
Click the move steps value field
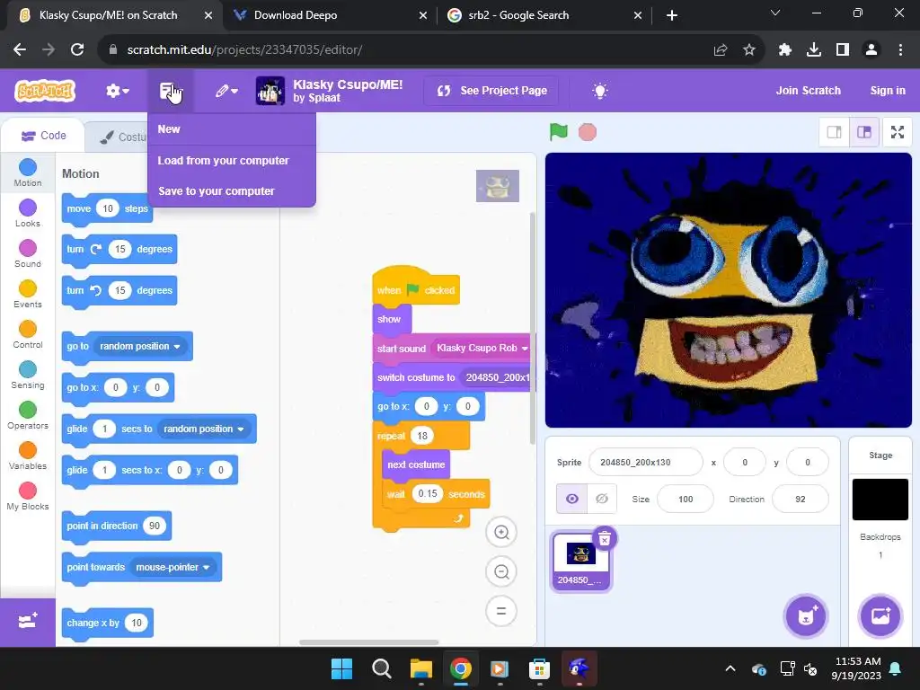pyautogui.click(x=108, y=208)
